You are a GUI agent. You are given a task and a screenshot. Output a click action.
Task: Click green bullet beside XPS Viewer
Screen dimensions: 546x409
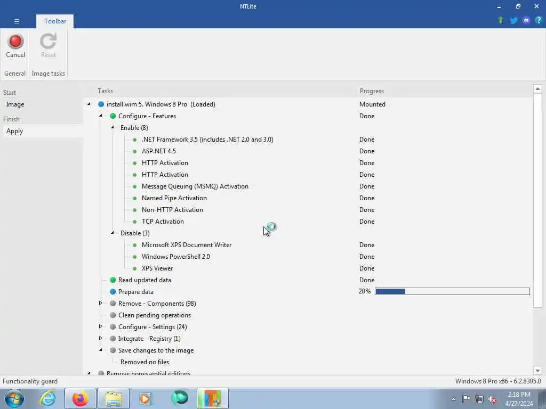tap(135, 268)
